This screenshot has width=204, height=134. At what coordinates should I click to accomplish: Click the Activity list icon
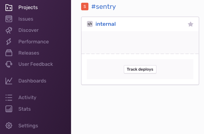(x=9, y=98)
